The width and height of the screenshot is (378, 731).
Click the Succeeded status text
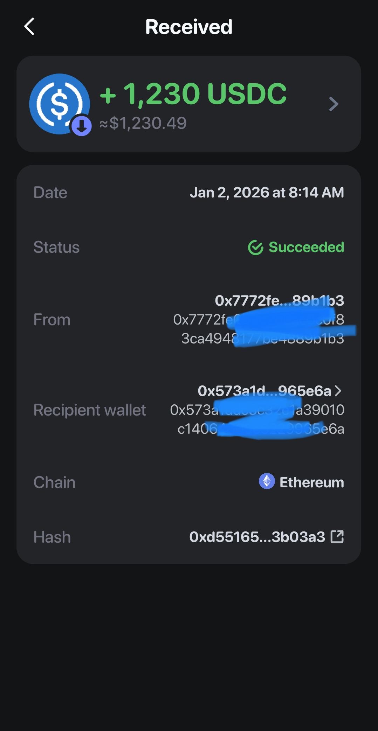(x=306, y=247)
